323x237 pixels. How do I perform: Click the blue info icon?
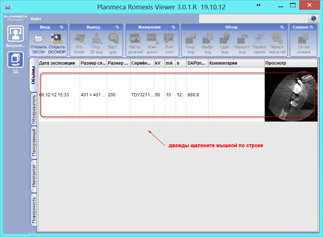[x=314, y=18]
